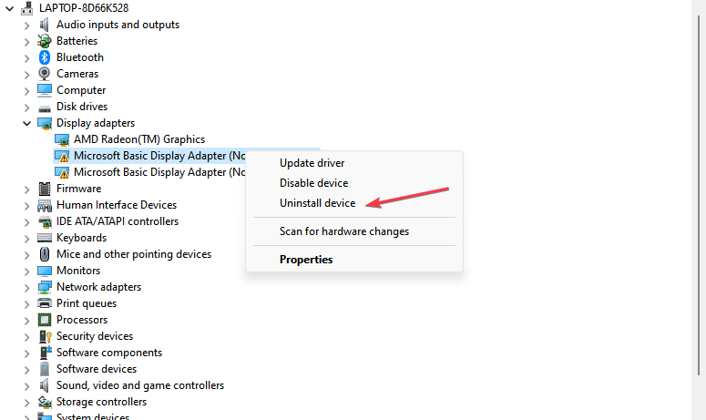Expand the Monitors category

coord(26,271)
